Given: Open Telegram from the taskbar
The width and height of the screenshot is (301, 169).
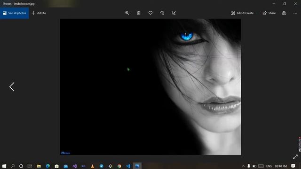Looking at the screenshot, I should point(102,166).
